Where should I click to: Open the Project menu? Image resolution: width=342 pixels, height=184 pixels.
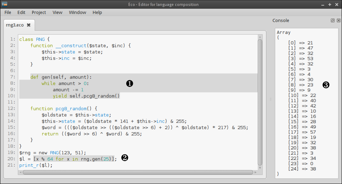tap(39, 13)
